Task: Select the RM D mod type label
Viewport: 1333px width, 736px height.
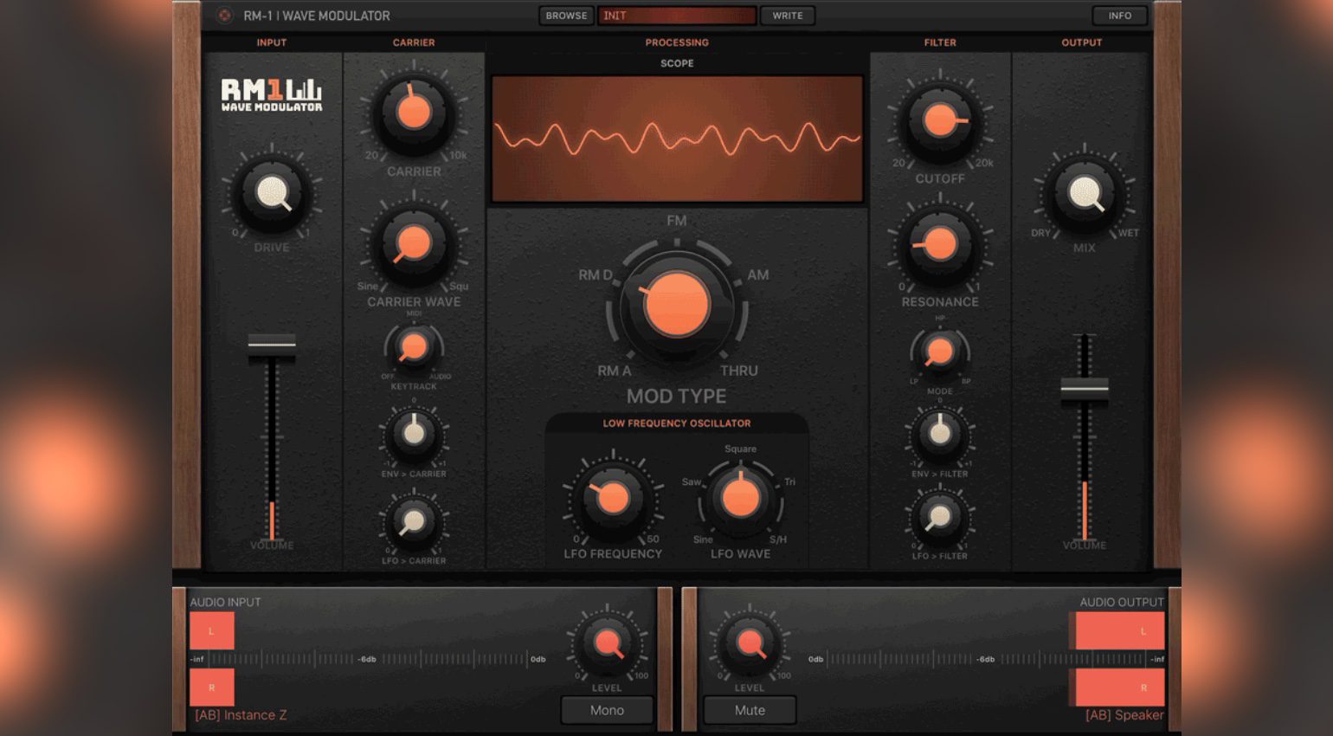Action: coord(596,274)
